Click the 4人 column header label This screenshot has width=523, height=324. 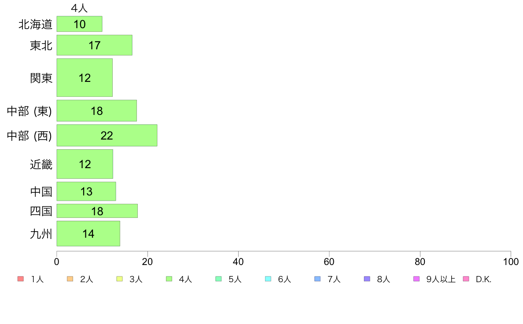(x=79, y=8)
